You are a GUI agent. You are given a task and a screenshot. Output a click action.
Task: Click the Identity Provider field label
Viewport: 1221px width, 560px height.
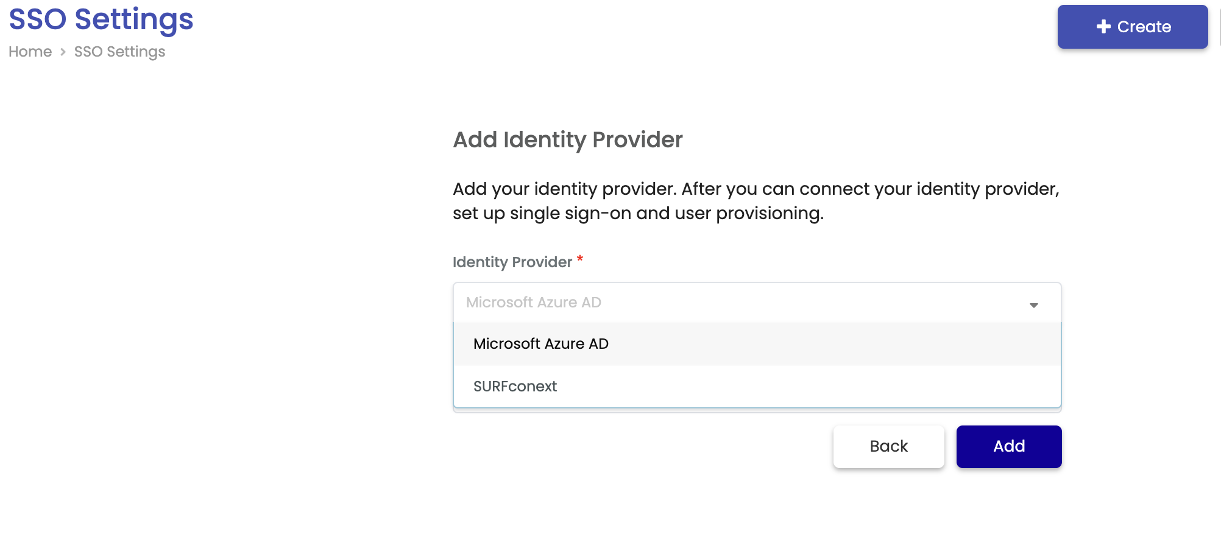click(512, 262)
